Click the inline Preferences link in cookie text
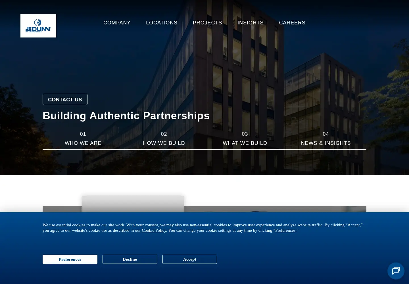 tap(285, 230)
